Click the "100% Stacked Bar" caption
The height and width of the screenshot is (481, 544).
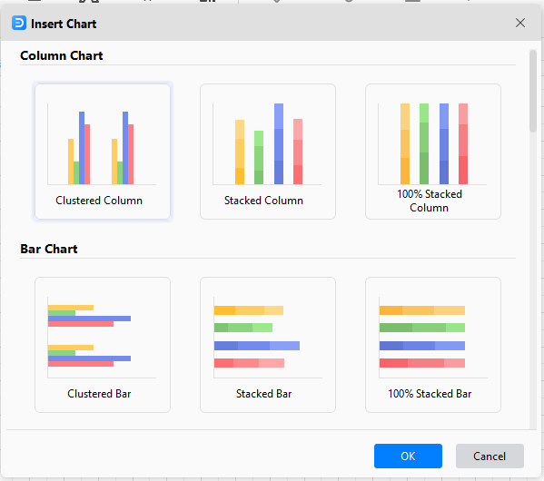tap(430, 394)
